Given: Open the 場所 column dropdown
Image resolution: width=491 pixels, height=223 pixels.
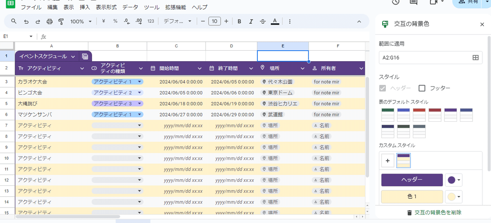Looking at the screenshot, I should (303, 68).
